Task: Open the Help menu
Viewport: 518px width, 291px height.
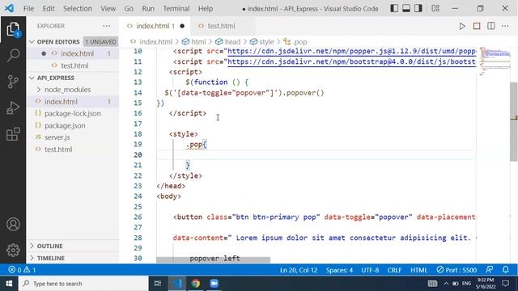Action: click(x=205, y=9)
